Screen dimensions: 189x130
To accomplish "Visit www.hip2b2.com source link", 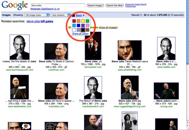I will point(166,67).
